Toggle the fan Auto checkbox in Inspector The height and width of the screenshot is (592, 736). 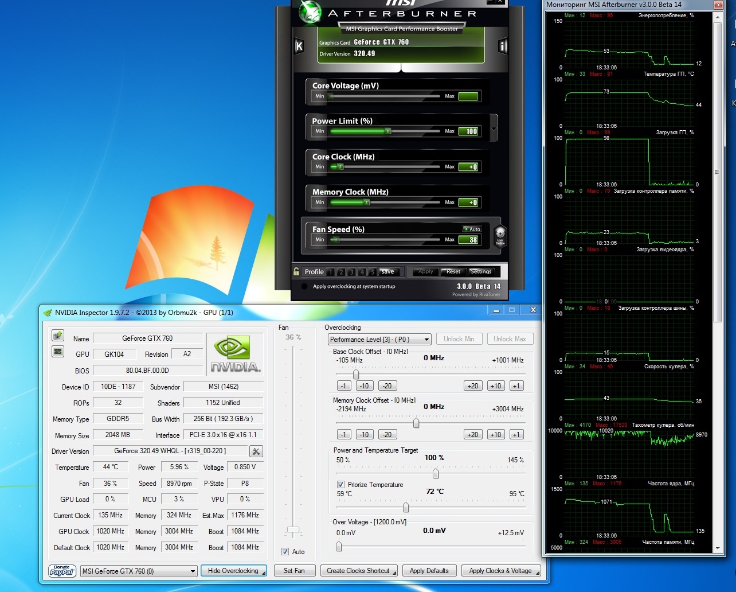(285, 552)
